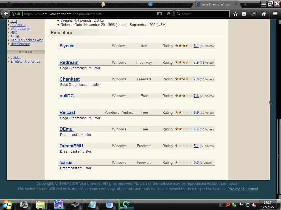
Task: Go to the home page via house icon
Action: [263, 14]
